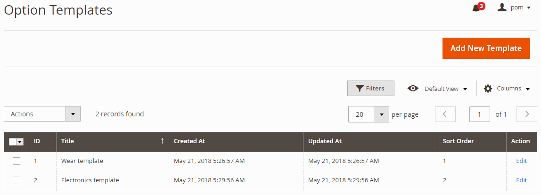The height and width of the screenshot is (195, 541).
Task: Sort by Sort Order column header
Action: (x=458, y=141)
